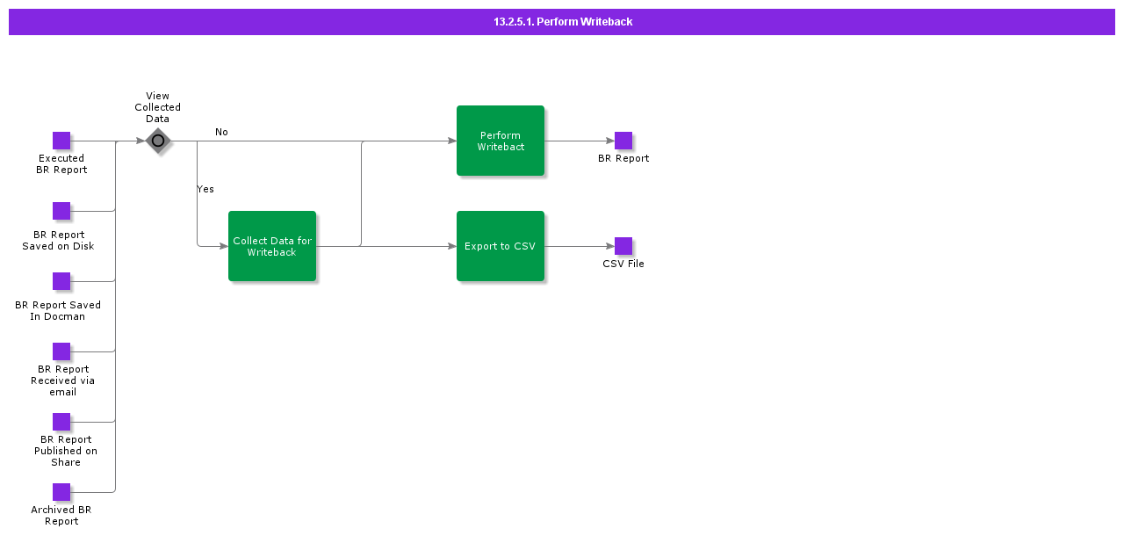Select the BR Report output square

click(623, 141)
